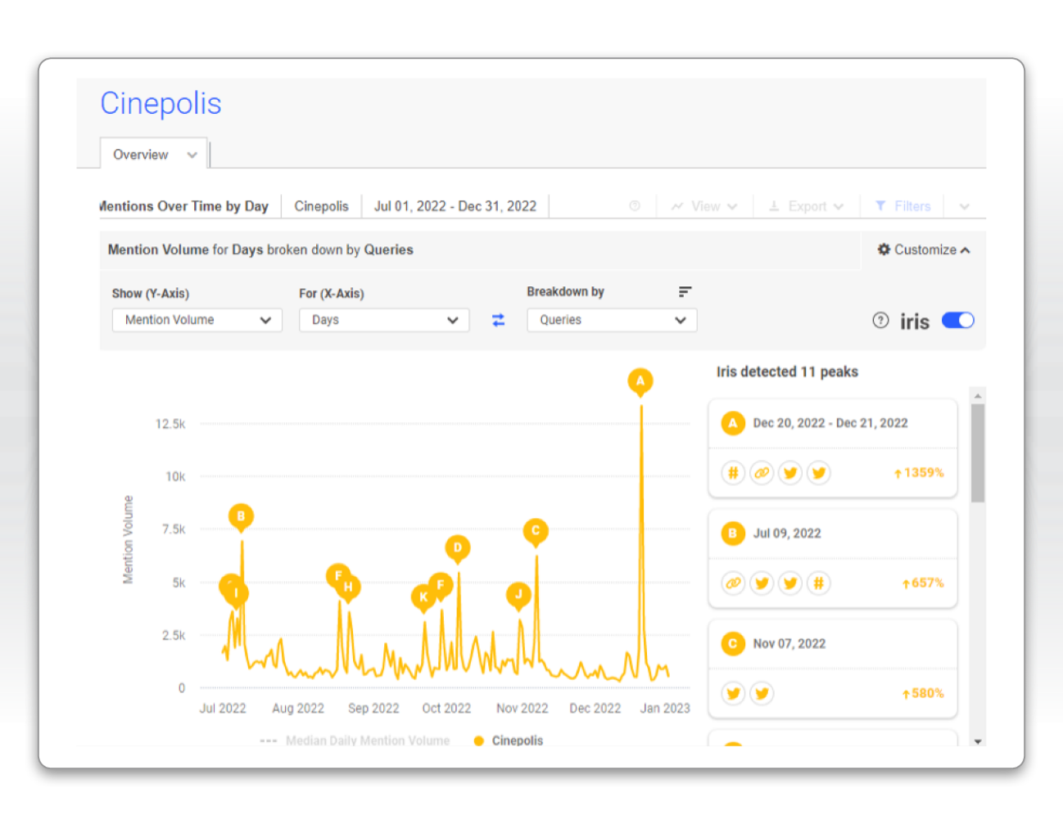Click the Iris detected 11 peaks heading

pyautogui.click(x=787, y=371)
